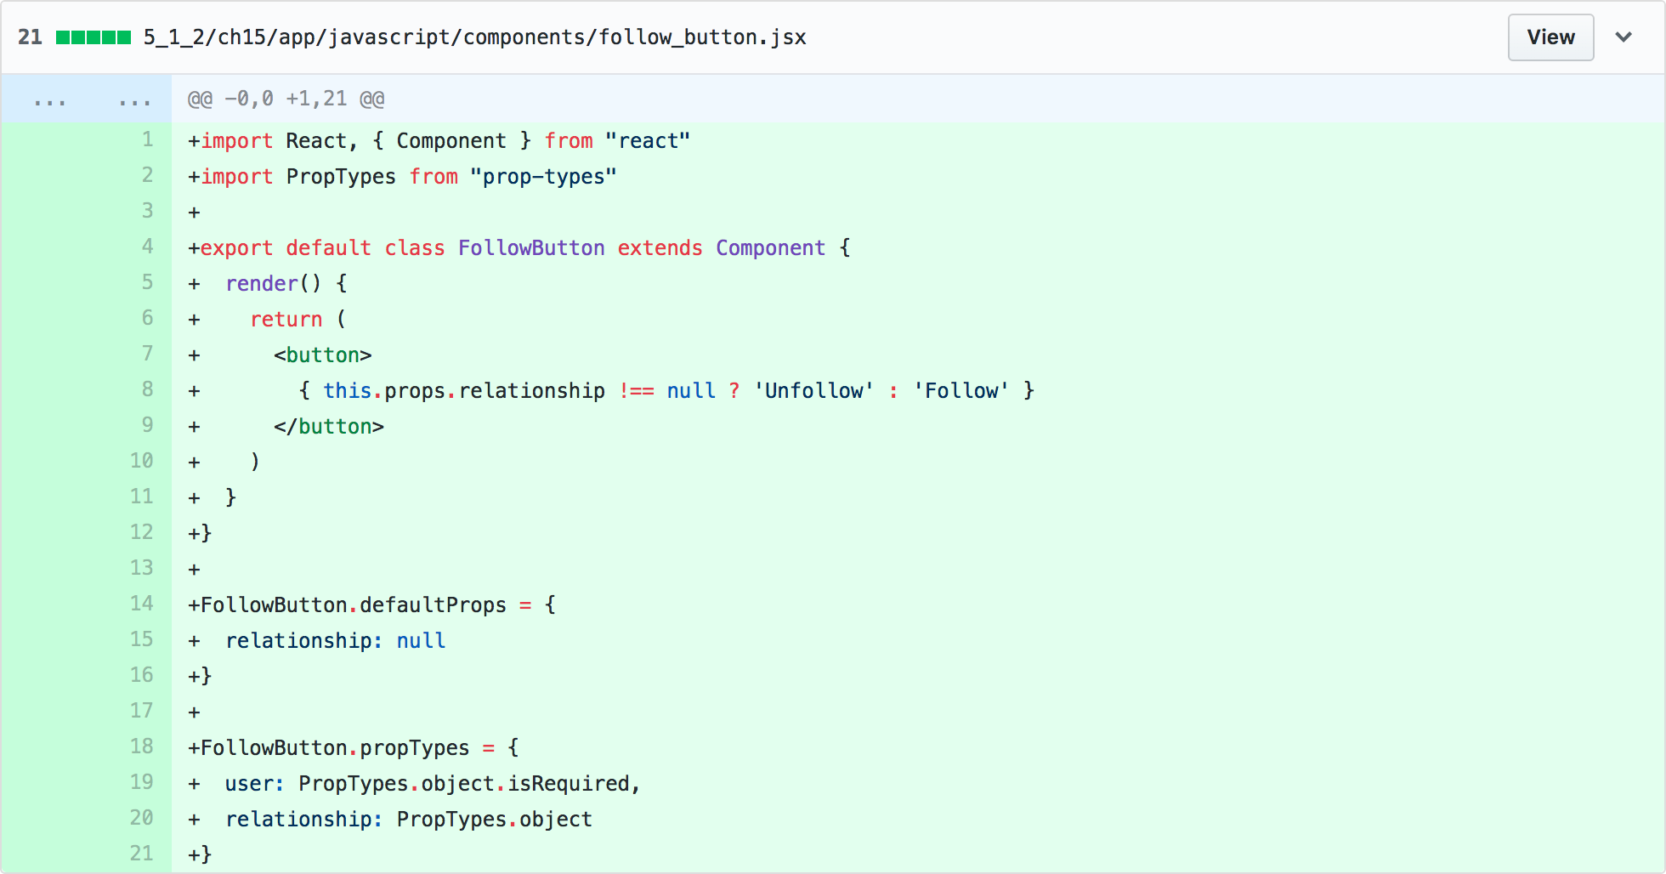Click the FollowButton class name on line 4

(531, 247)
